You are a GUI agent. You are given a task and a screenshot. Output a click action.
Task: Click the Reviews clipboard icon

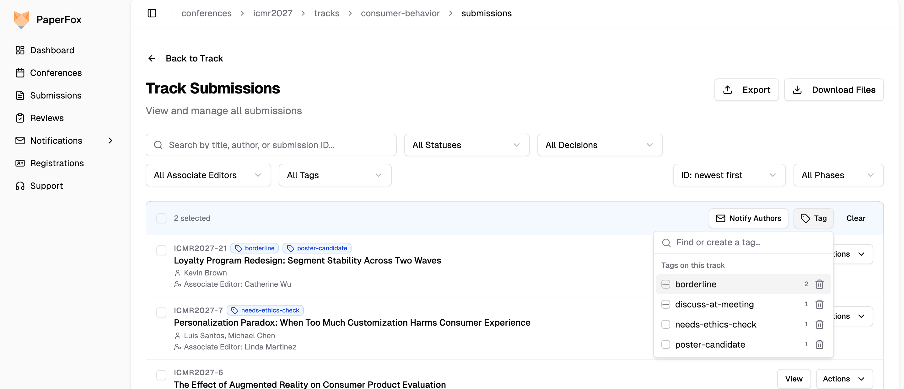click(20, 118)
